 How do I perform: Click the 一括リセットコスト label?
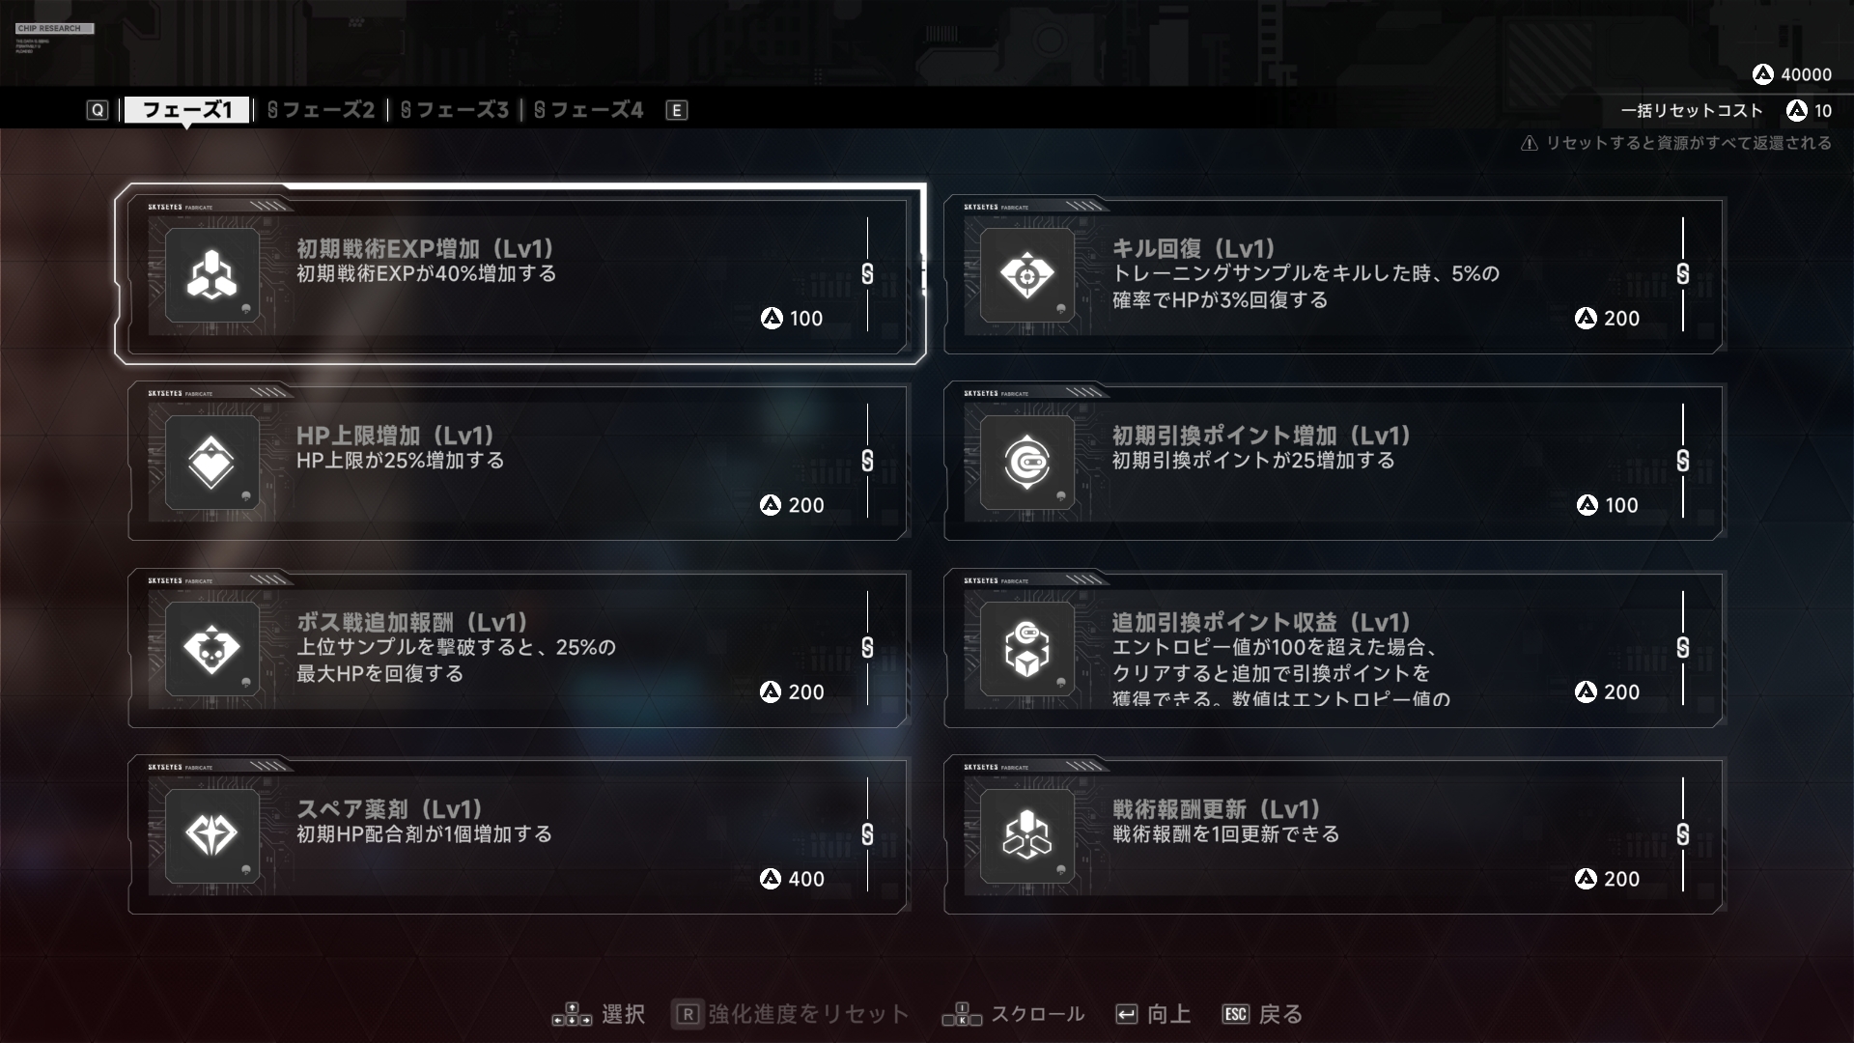tap(1692, 111)
